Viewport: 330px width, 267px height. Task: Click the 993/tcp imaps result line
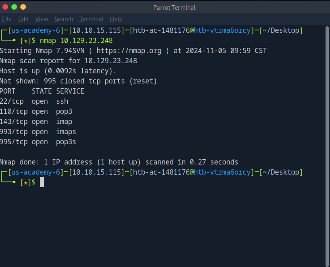[38, 132]
